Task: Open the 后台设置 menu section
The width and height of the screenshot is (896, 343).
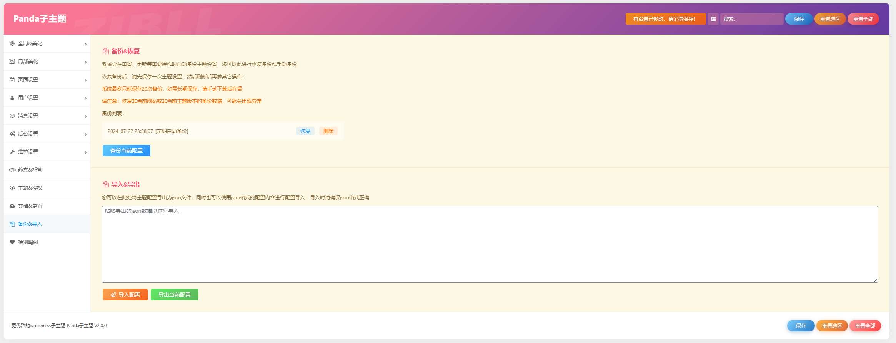Action: 47,134
